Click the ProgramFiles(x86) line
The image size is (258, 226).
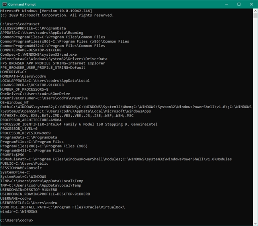pos(44,146)
